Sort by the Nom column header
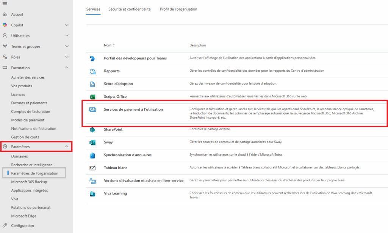Screen dimensions: 388x233 [107, 45]
